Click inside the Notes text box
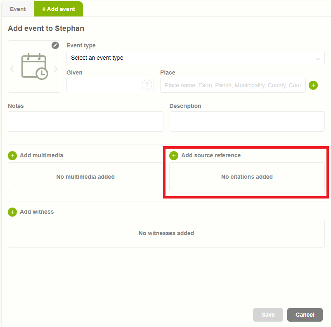The height and width of the screenshot is (327, 331). coord(85,121)
